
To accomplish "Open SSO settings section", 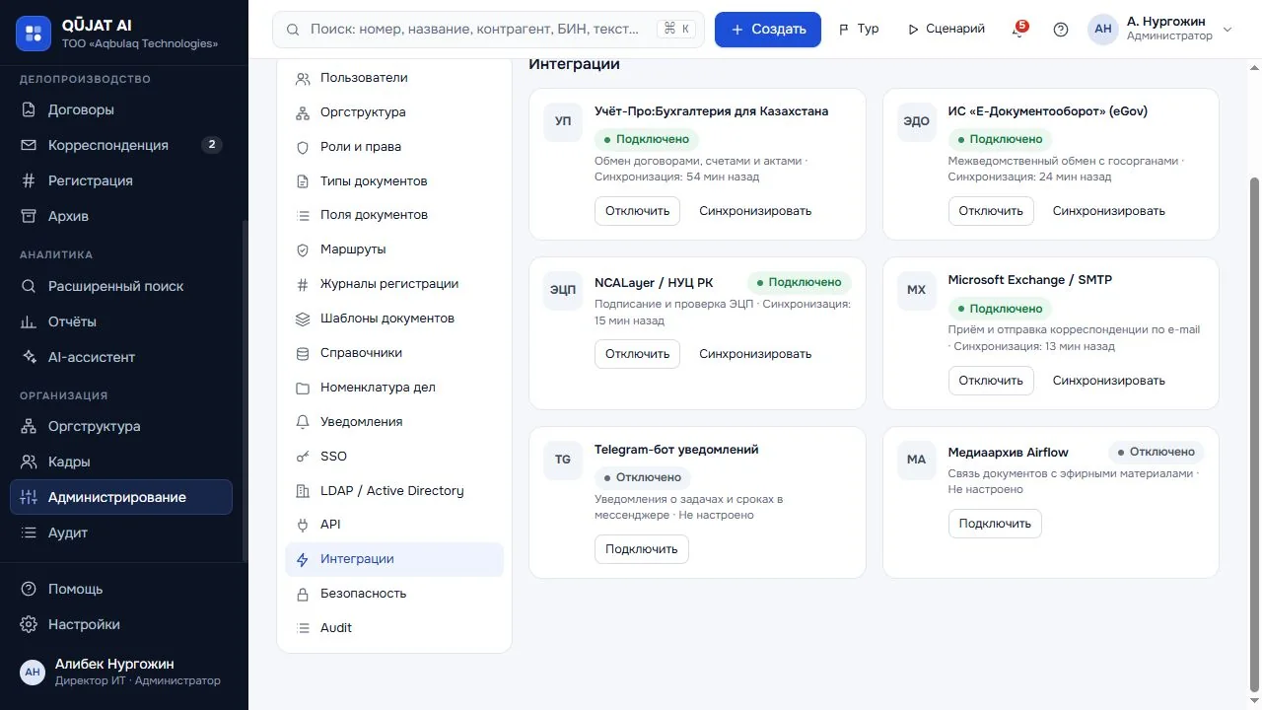I will pos(394,457).
